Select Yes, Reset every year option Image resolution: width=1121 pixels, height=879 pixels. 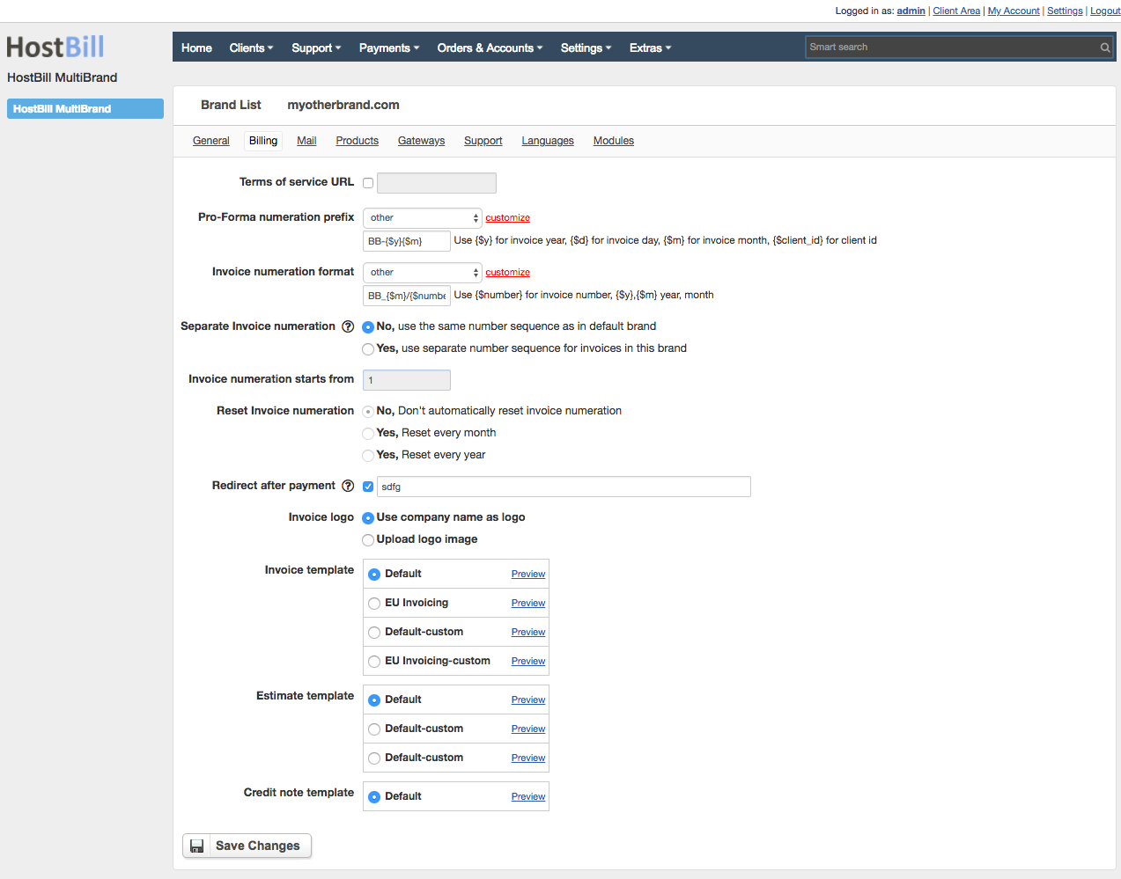(367, 455)
